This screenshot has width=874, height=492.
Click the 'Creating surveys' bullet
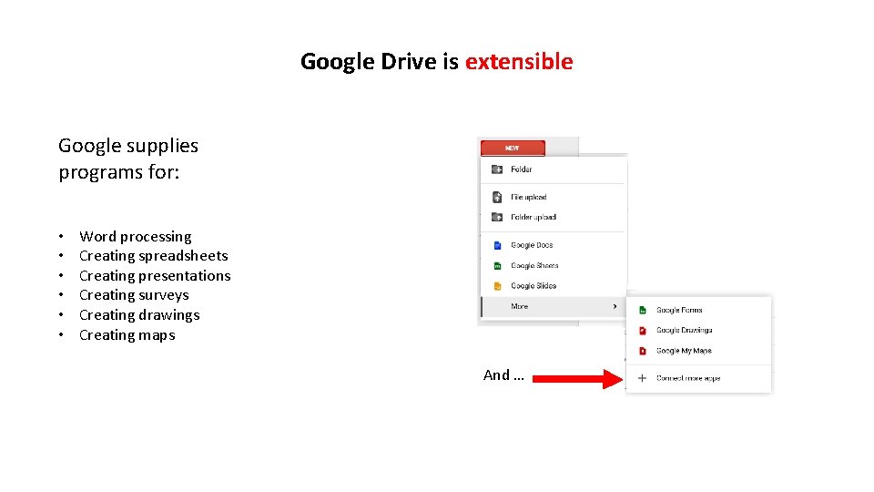pyautogui.click(x=135, y=295)
